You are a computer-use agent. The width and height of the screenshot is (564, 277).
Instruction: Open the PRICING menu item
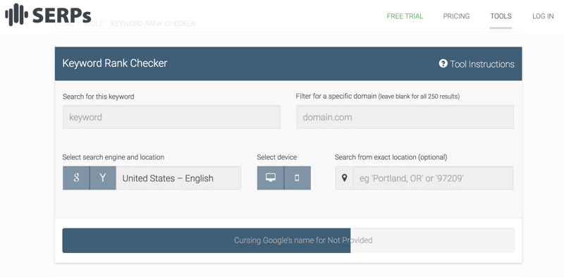pos(456,16)
